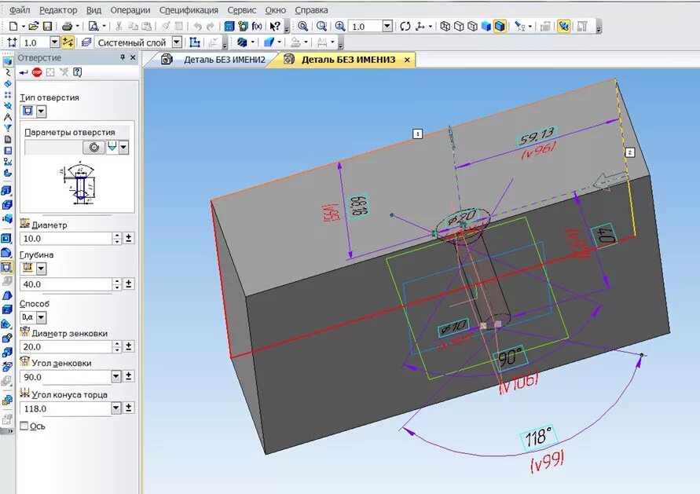Click the Диаметр зенковки 20.0 field
The image size is (700, 494).
click(66, 346)
